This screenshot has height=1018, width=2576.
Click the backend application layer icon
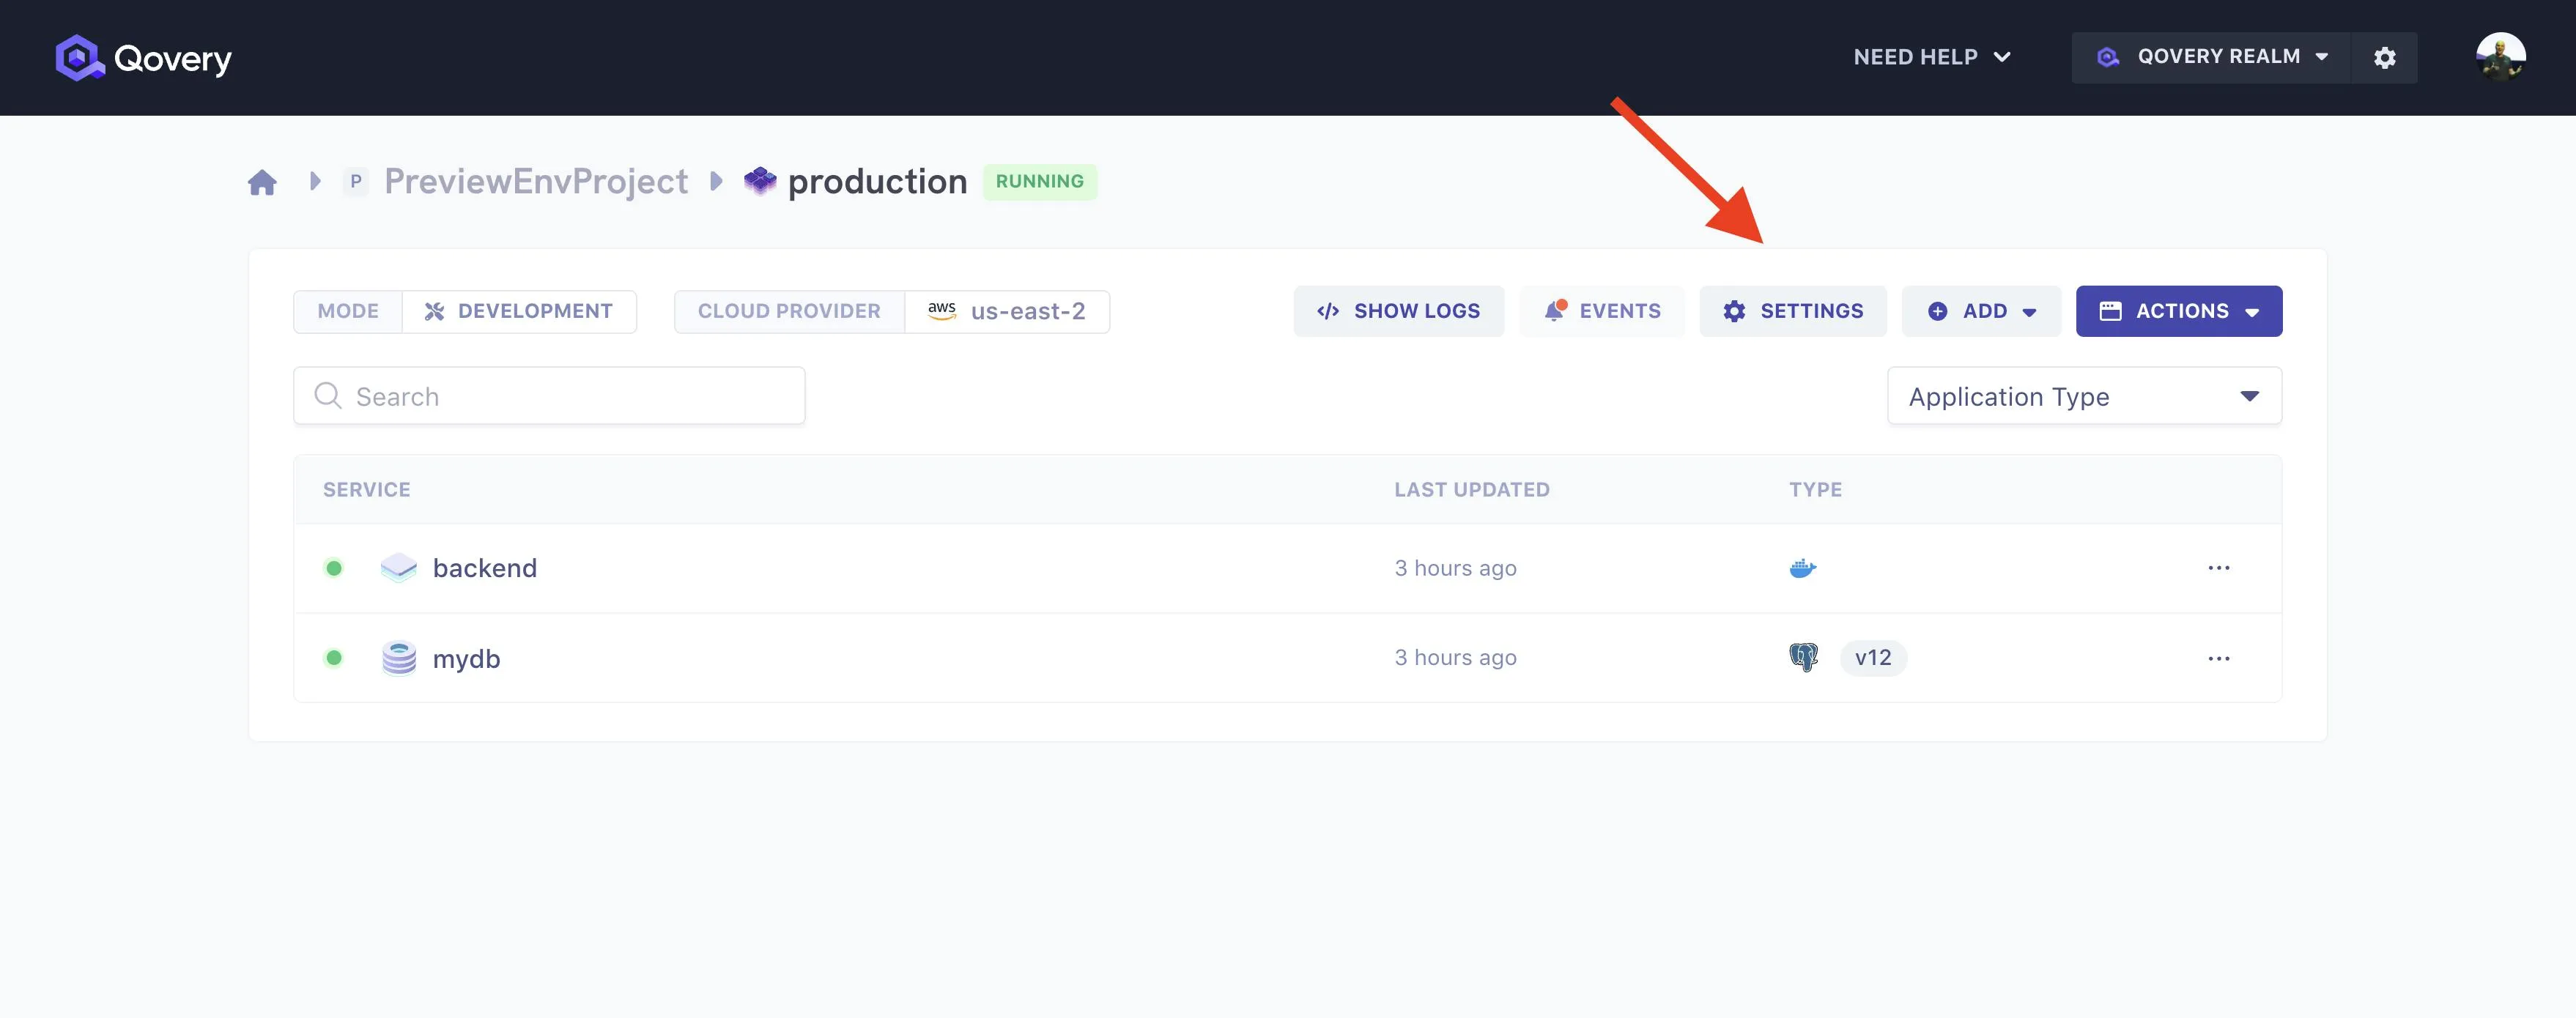(x=398, y=568)
